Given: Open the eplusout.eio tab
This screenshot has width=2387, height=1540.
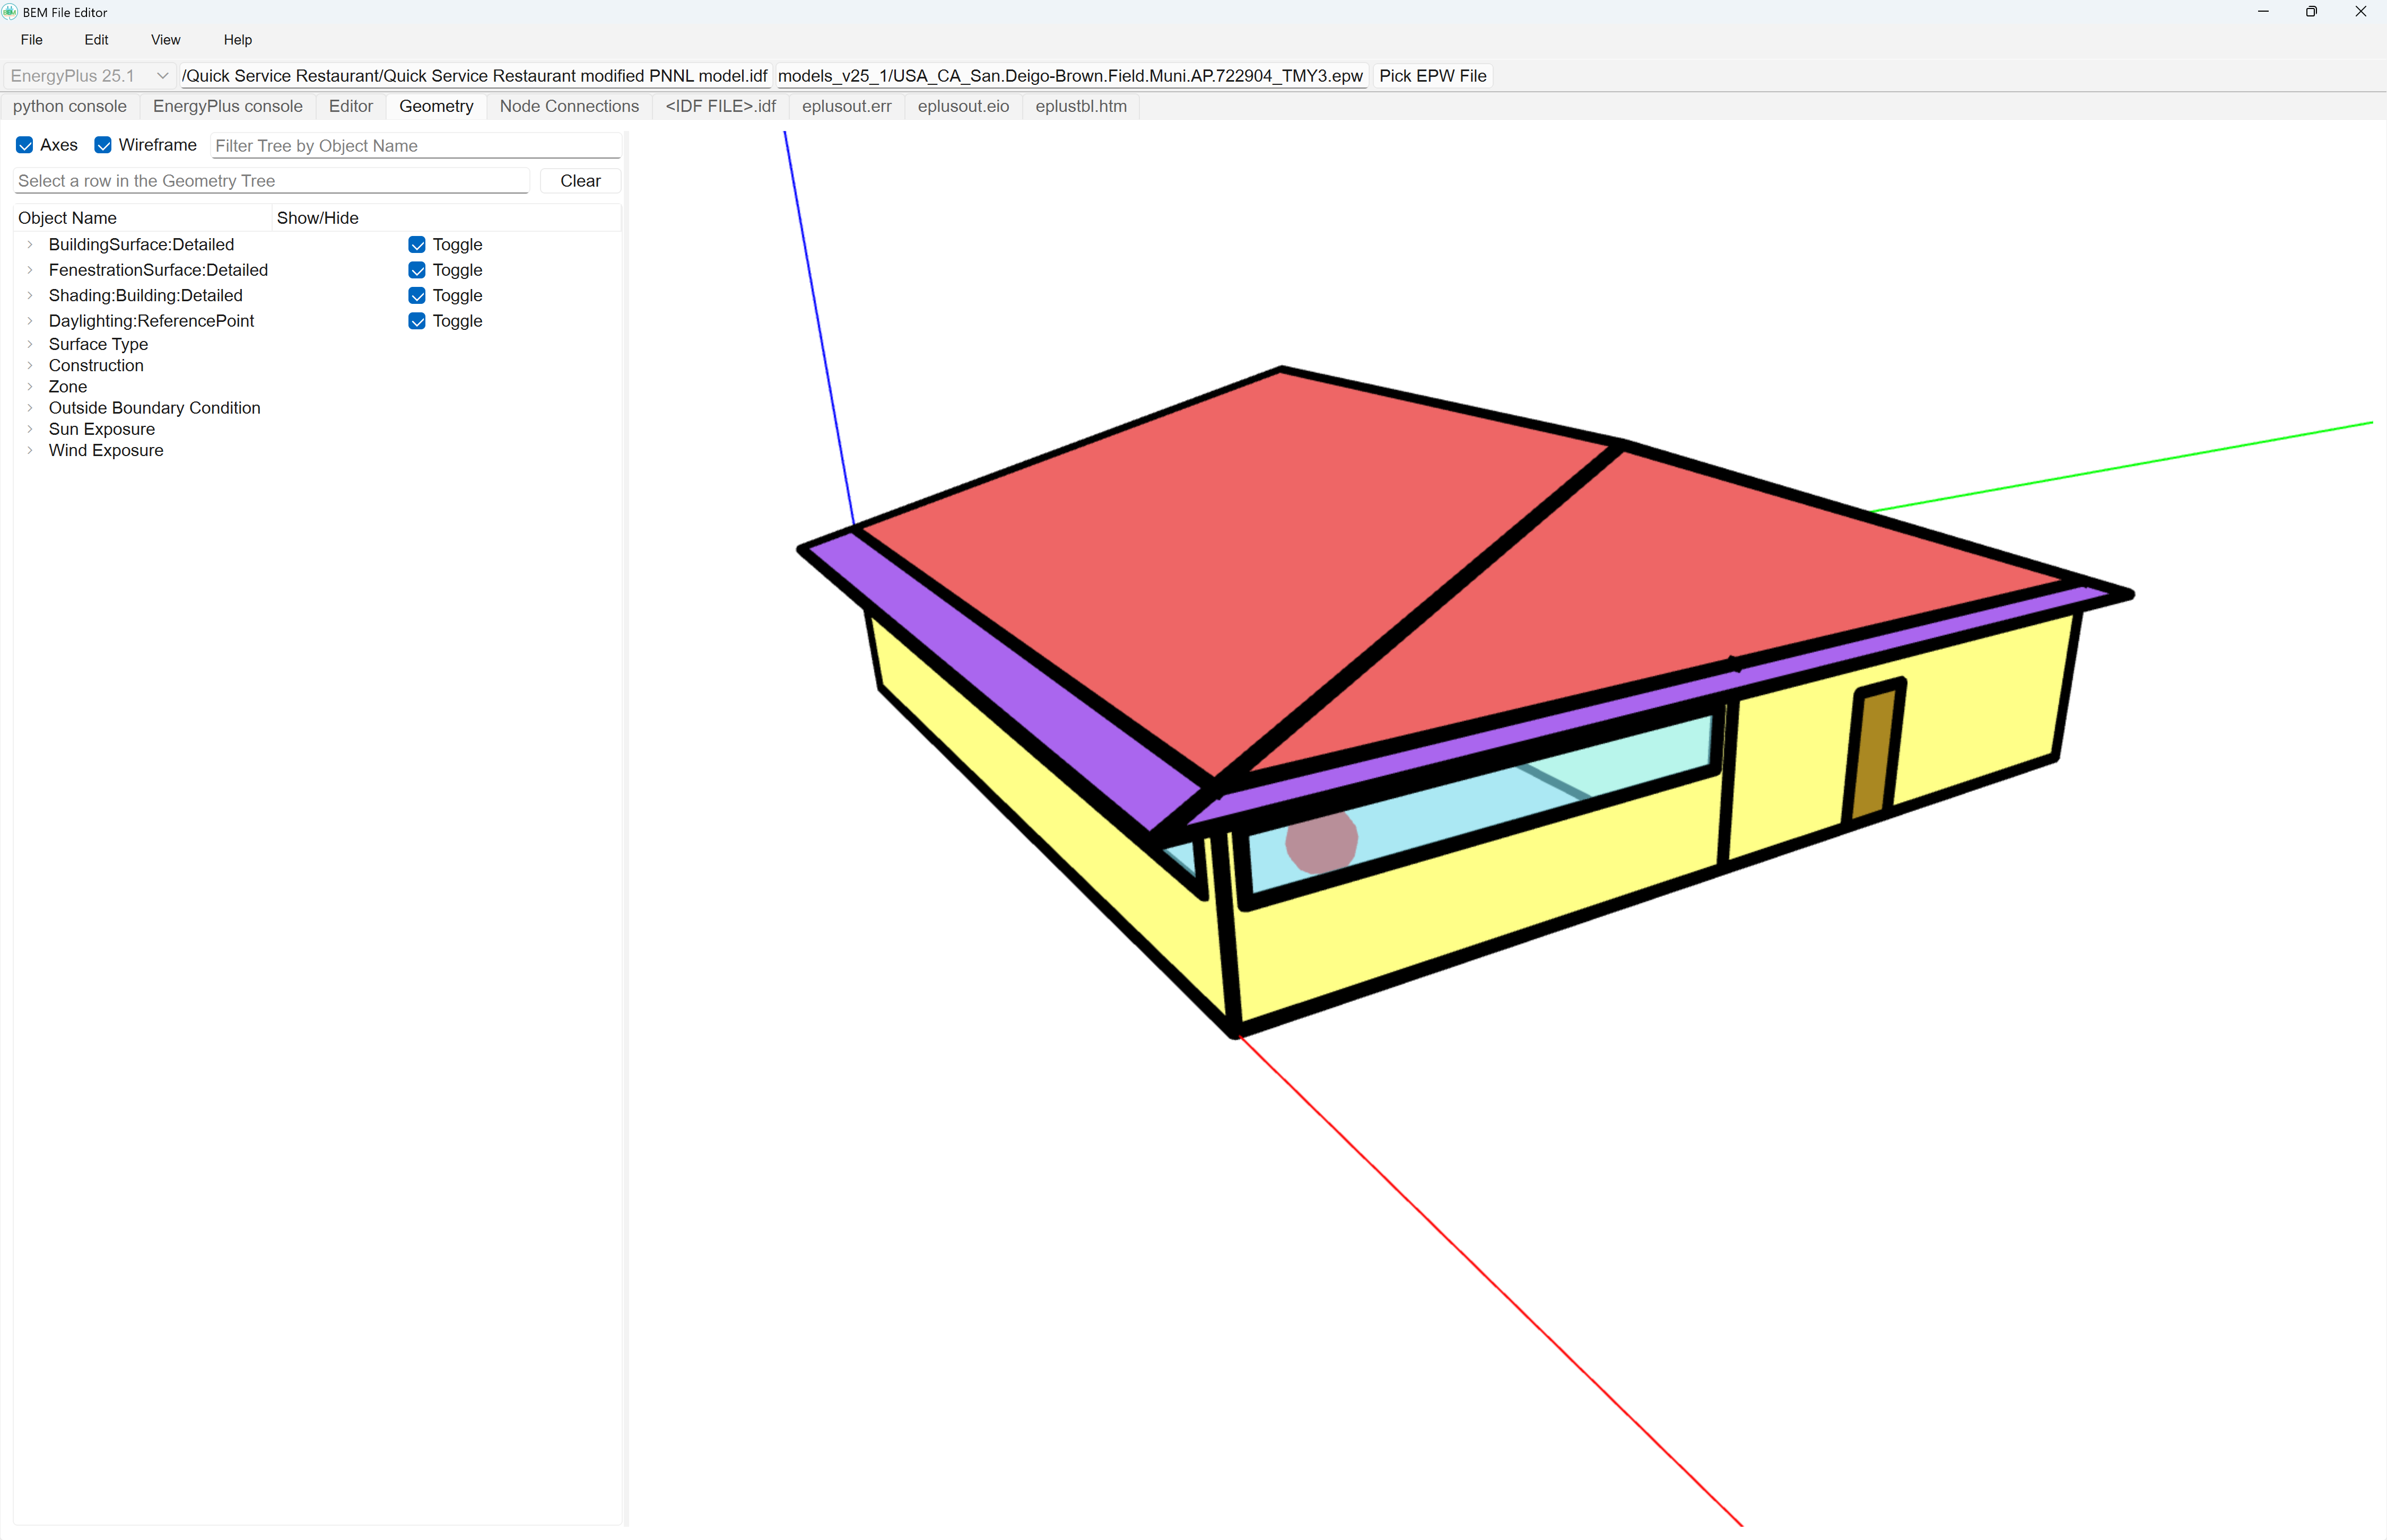Looking at the screenshot, I should (964, 106).
